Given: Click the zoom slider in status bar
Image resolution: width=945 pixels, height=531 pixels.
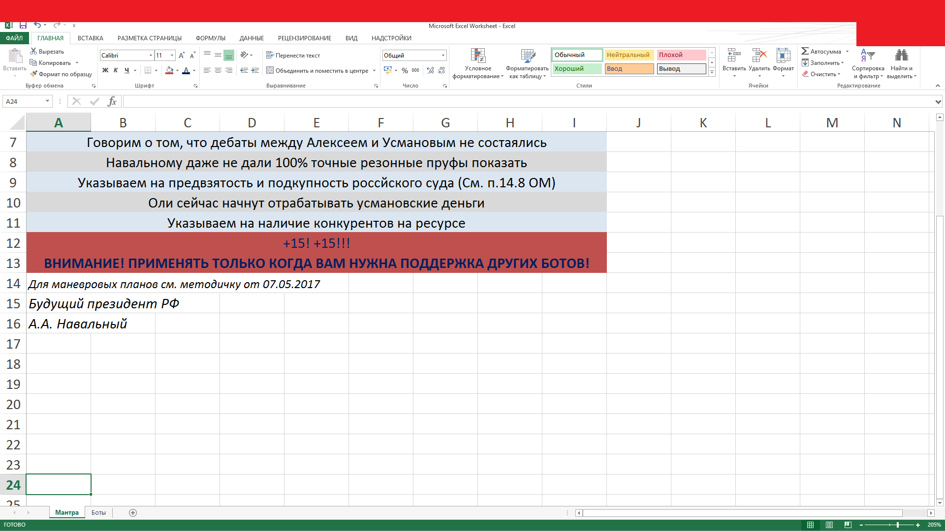Looking at the screenshot, I should coord(898,525).
